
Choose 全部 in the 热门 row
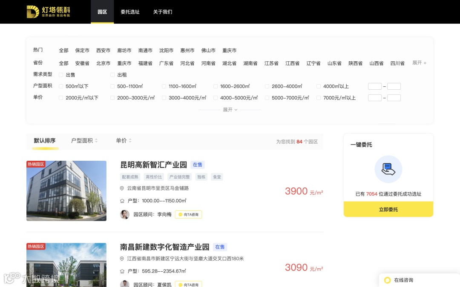coord(63,50)
